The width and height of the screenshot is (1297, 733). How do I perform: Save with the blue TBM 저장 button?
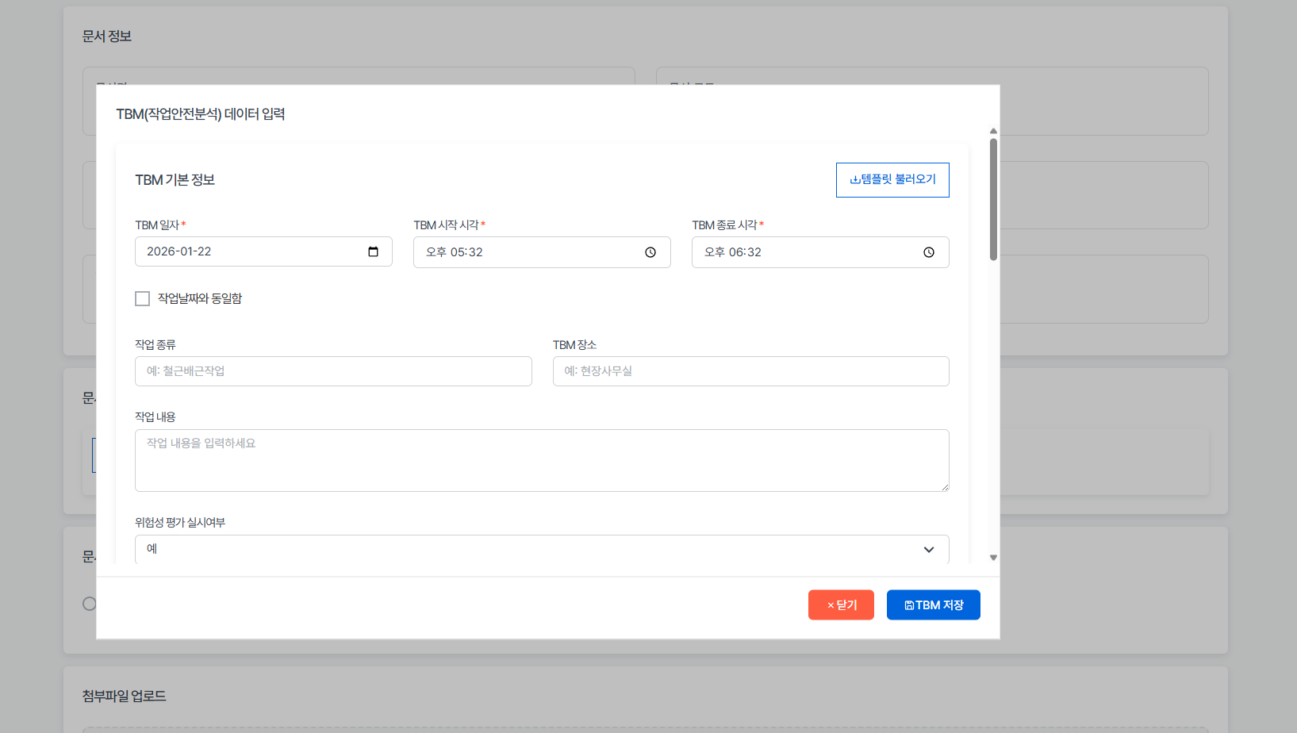pos(933,605)
